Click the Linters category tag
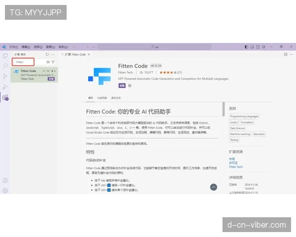The width and height of the screenshot is (296, 237). tap(234, 122)
